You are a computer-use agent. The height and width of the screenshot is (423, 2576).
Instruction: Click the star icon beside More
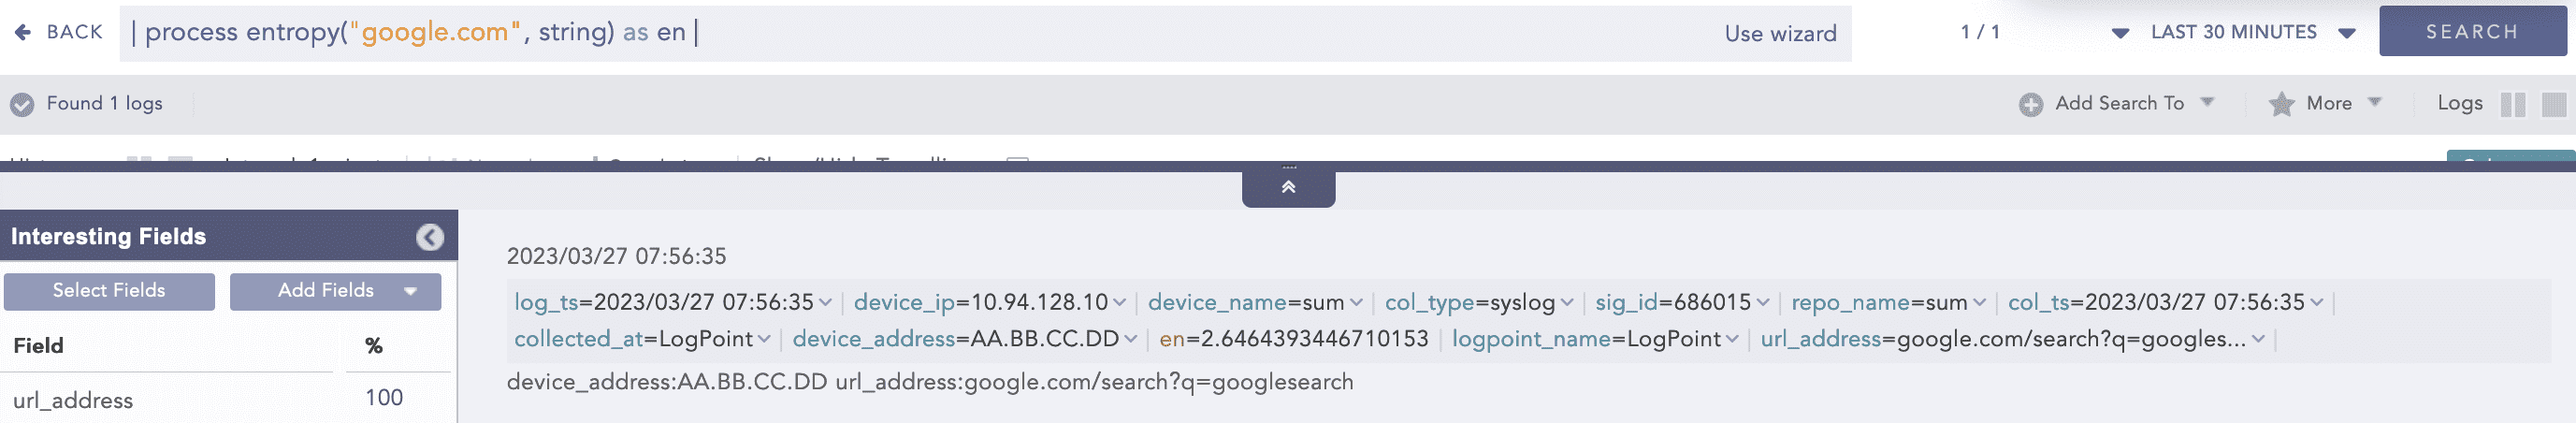2281,104
